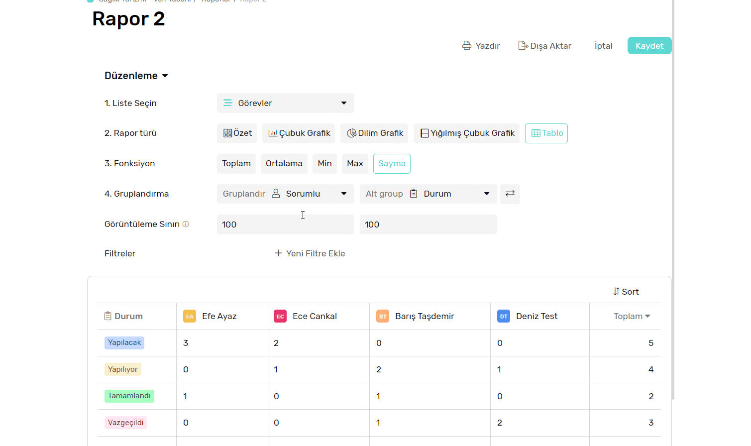Viewport: 751px width, 446px height.
Task: Click the Tamamlandı status tag
Action: point(129,396)
